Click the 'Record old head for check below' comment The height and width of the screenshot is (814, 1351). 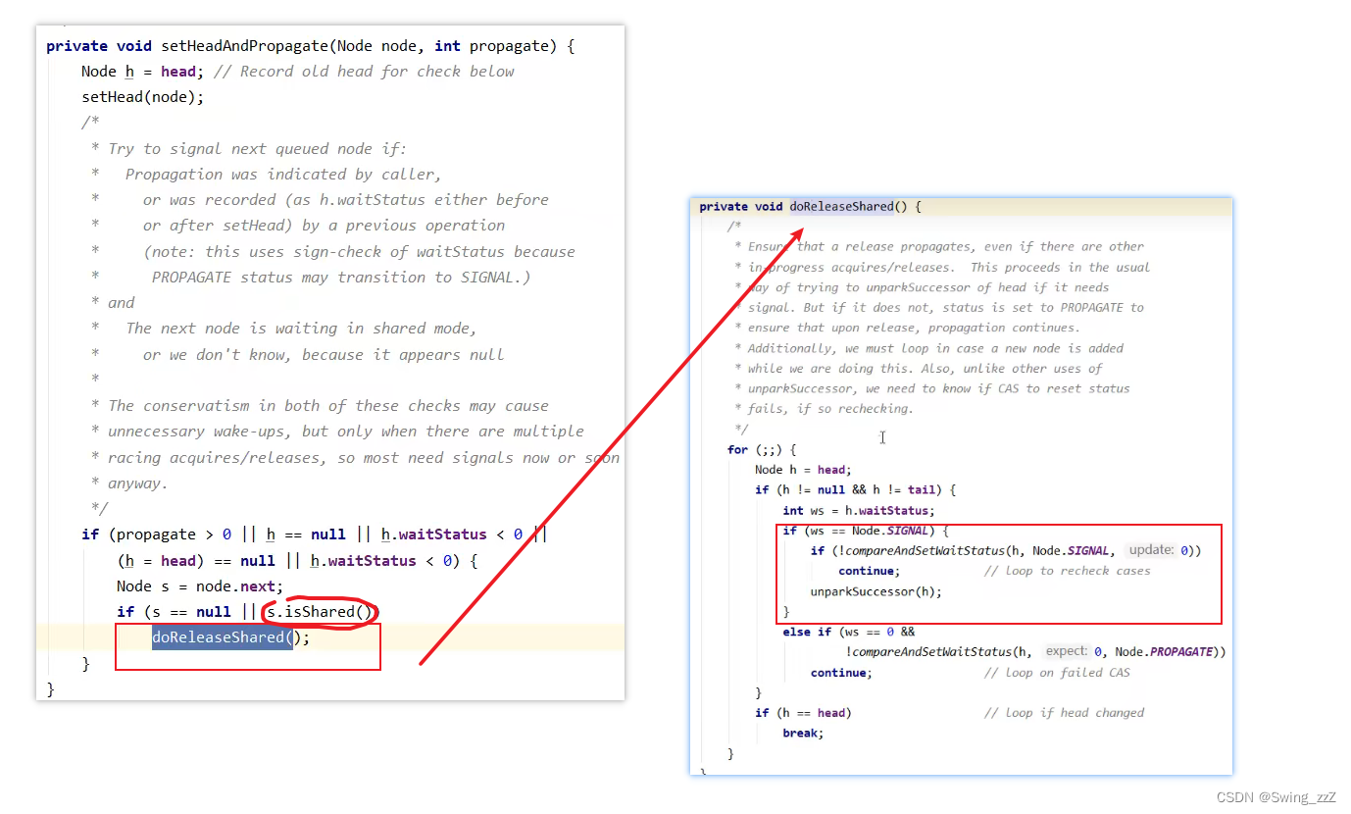[363, 71]
